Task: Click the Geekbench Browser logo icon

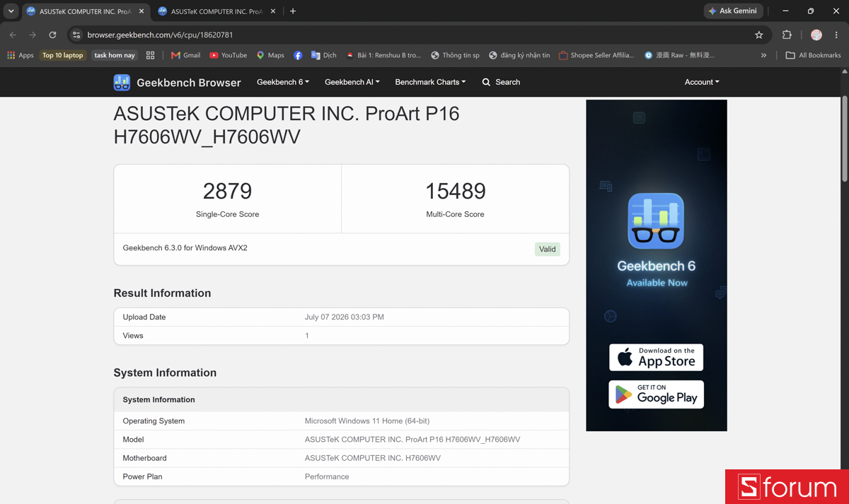Action: (122, 82)
